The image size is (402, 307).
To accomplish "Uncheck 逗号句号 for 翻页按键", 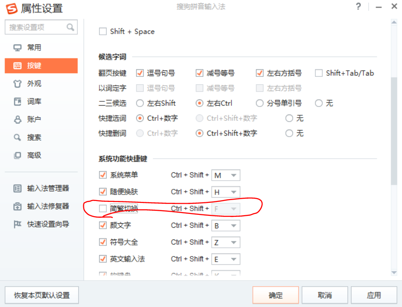I will [x=140, y=73].
